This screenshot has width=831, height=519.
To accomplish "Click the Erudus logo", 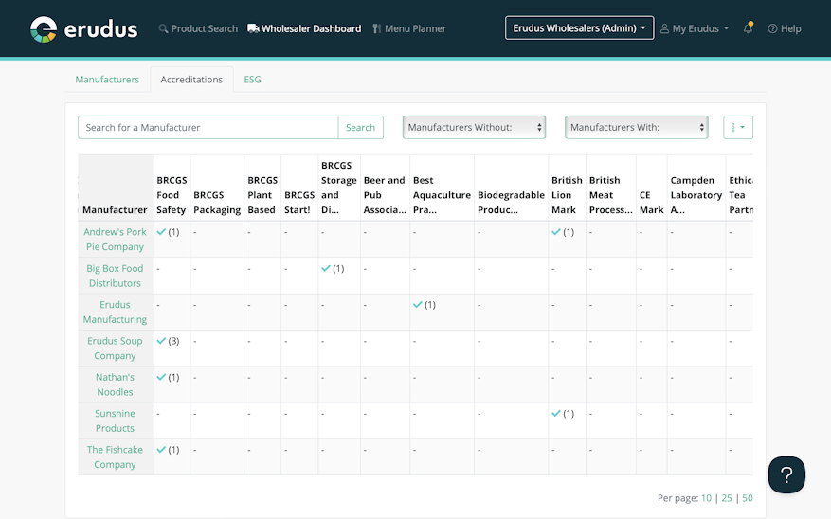I will coord(83,29).
